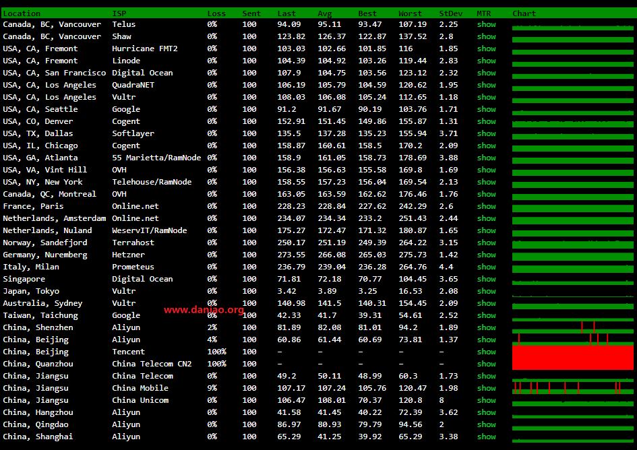This screenshot has height=450, width=637.
Task: Click show link for Fremont Linode row
Action: [x=486, y=61]
